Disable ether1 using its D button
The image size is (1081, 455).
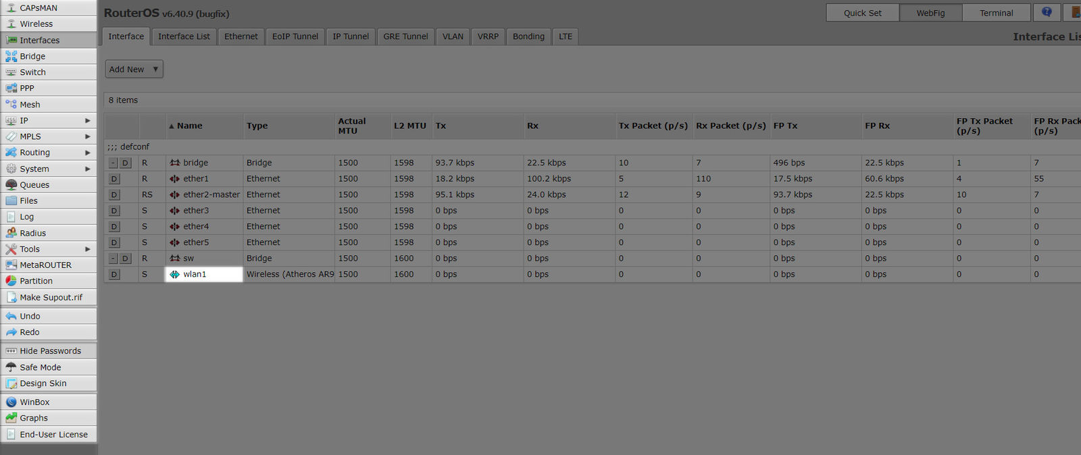(x=114, y=179)
